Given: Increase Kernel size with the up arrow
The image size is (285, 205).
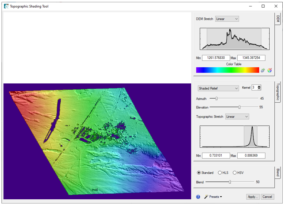Looking at the screenshot, I should pyautogui.click(x=259, y=87).
